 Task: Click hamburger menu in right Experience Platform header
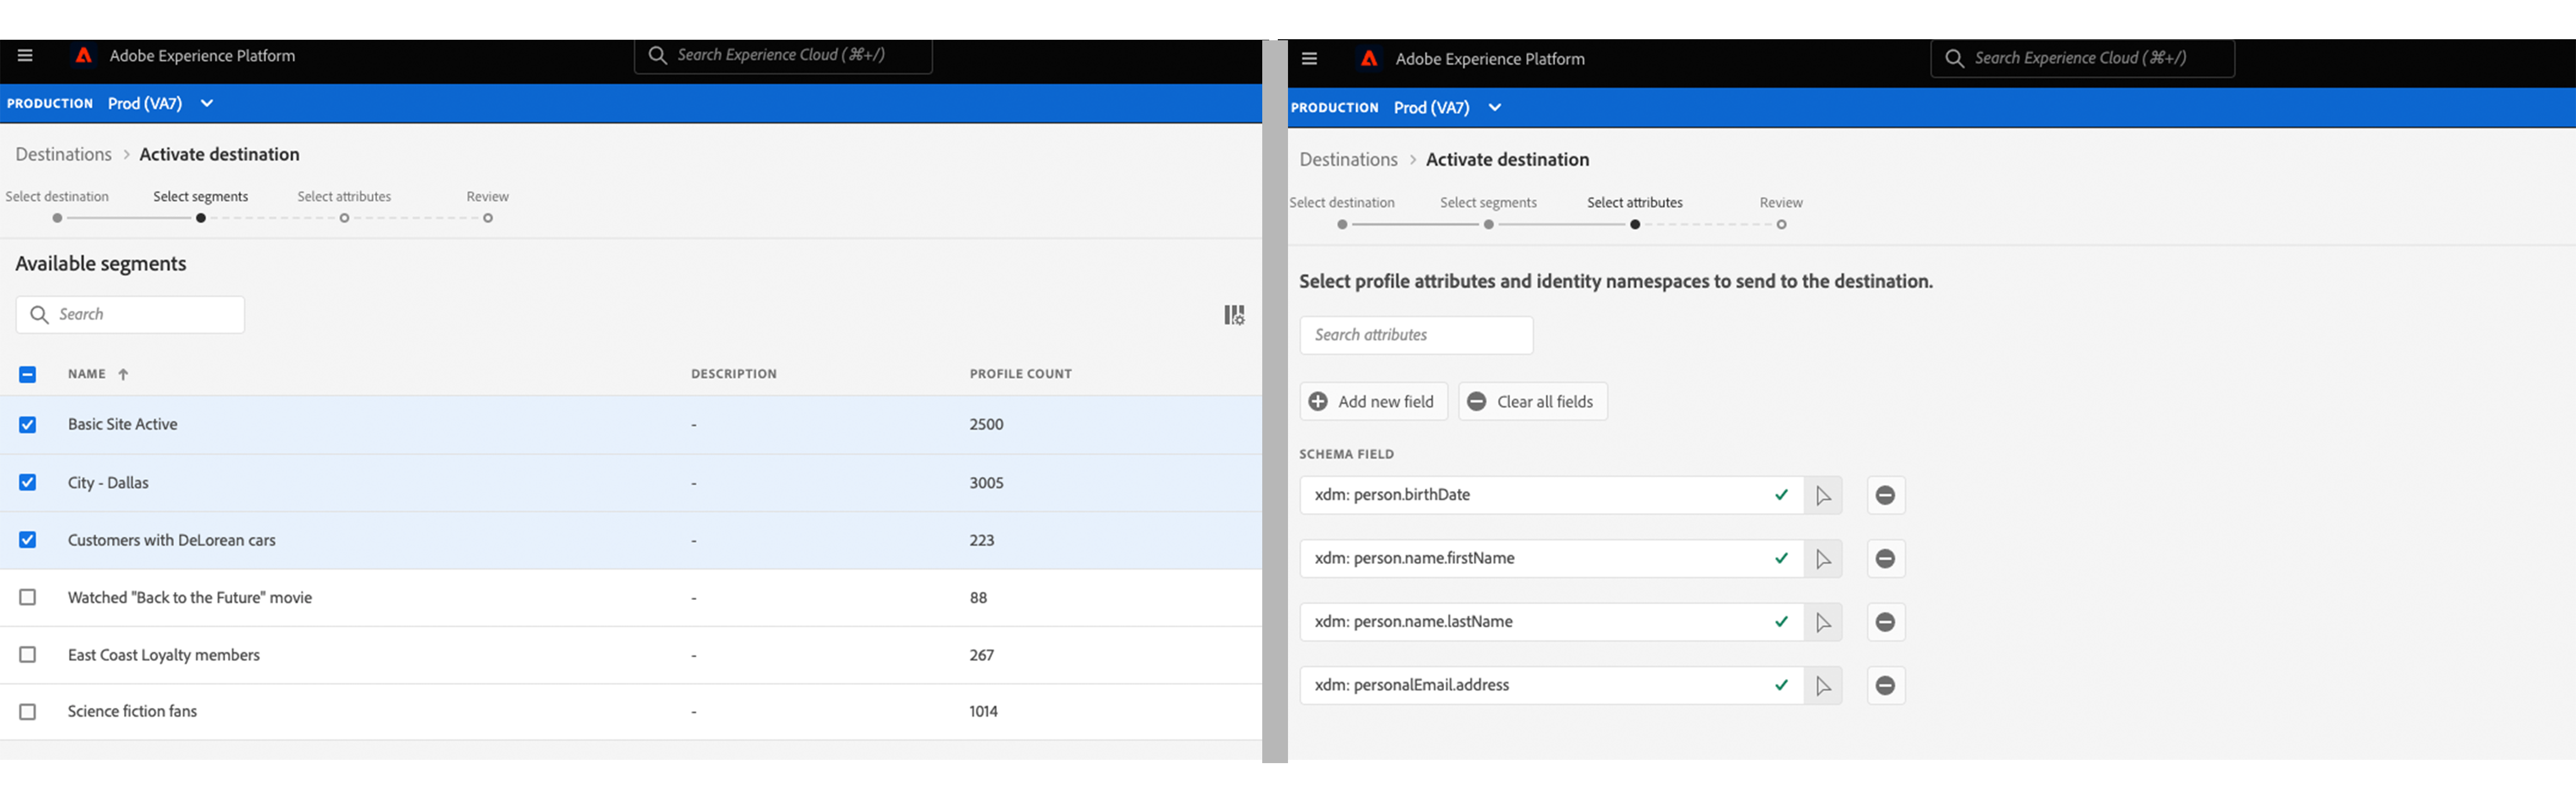1309,59
